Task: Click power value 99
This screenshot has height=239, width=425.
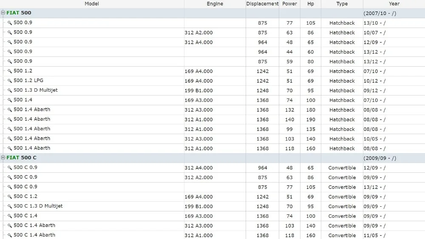Action: 289,129
